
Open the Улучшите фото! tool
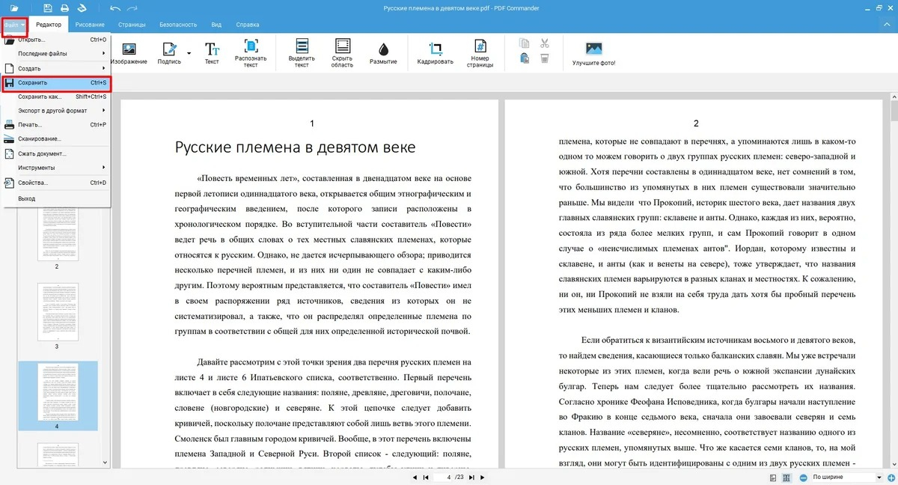coord(594,52)
